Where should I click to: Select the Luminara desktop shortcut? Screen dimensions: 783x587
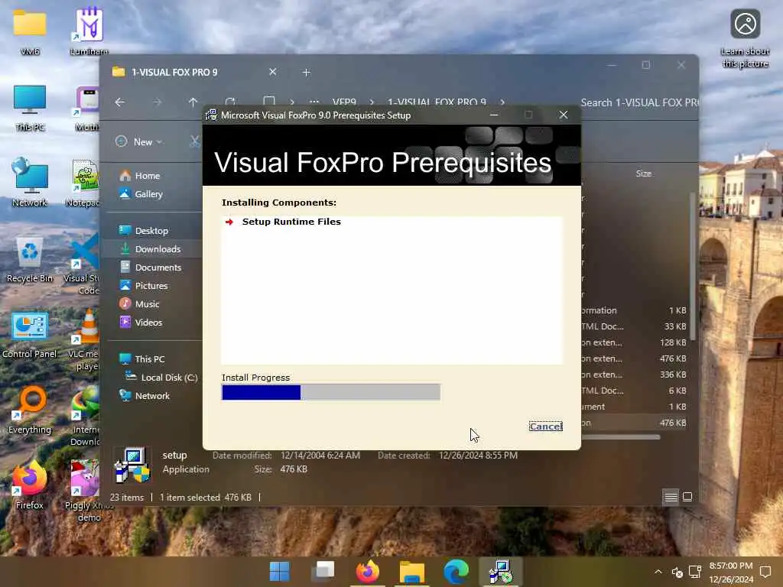click(x=89, y=31)
